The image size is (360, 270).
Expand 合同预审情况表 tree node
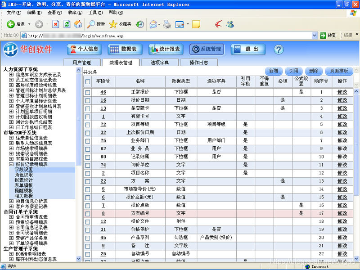click(11, 217)
